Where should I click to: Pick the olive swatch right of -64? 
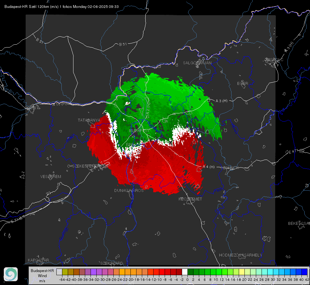point(65,272)
